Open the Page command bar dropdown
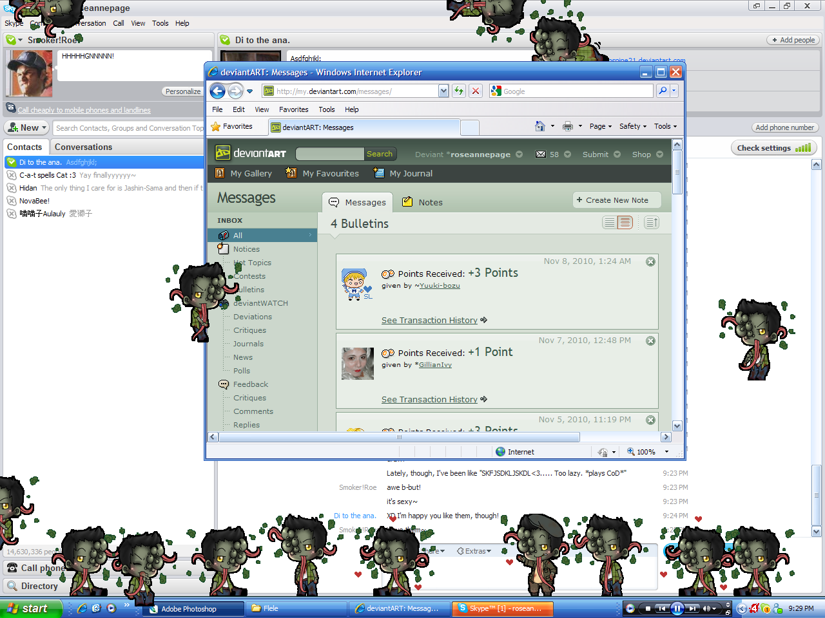This screenshot has height=618, width=825. [601, 126]
